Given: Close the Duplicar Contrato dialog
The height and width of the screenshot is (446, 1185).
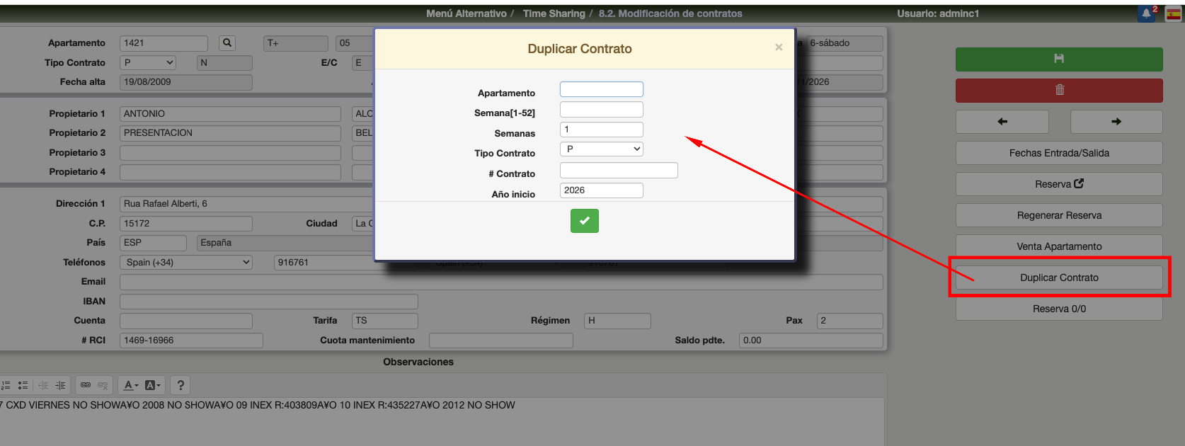Looking at the screenshot, I should (x=778, y=47).
